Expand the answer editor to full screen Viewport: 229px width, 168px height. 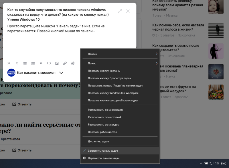coord(120,11)
